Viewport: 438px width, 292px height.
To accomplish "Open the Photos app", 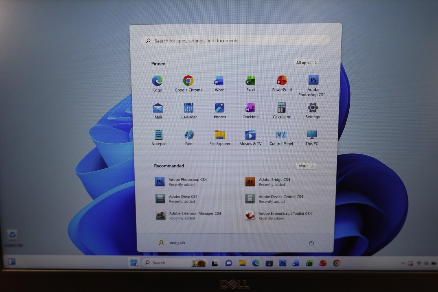I will 220,111.
